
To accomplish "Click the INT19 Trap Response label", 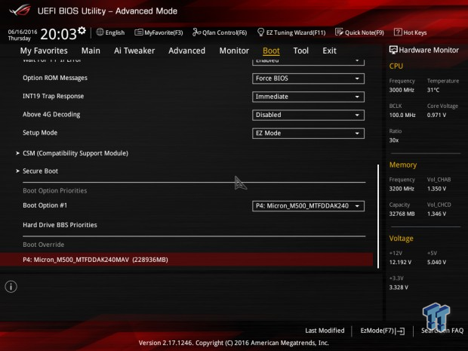I will (x=54, y=96).
